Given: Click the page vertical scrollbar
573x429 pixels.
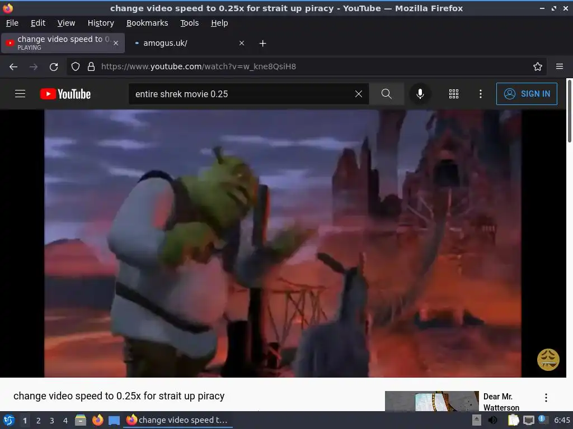Looking at the screenshot, I should coord(569,111).
